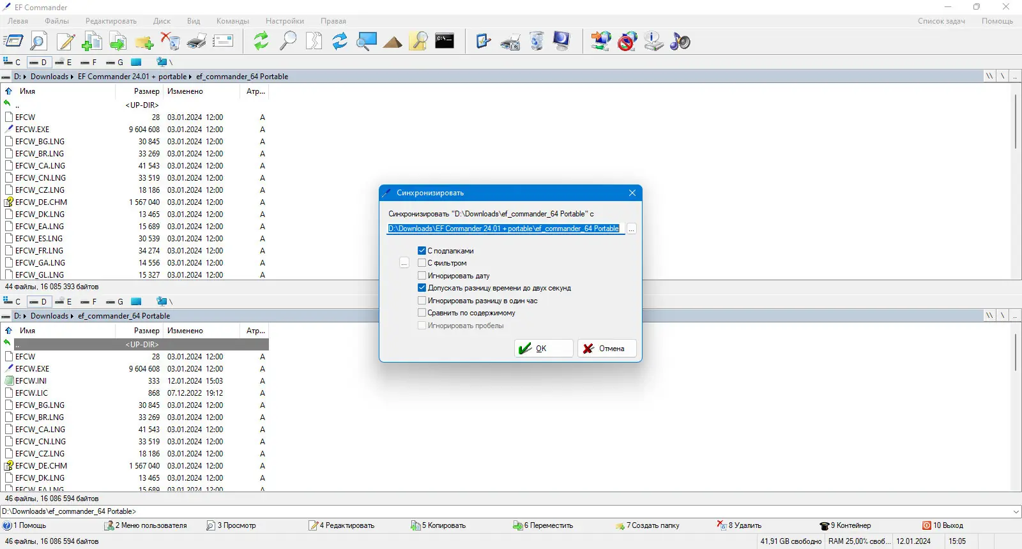Click the blocked globe disconnect icon

[x=627, y=41]
